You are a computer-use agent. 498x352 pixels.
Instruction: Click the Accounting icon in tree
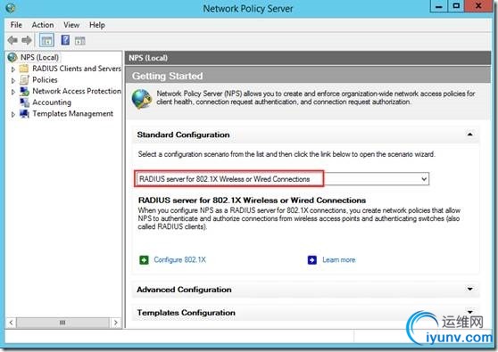pos(24,102)
